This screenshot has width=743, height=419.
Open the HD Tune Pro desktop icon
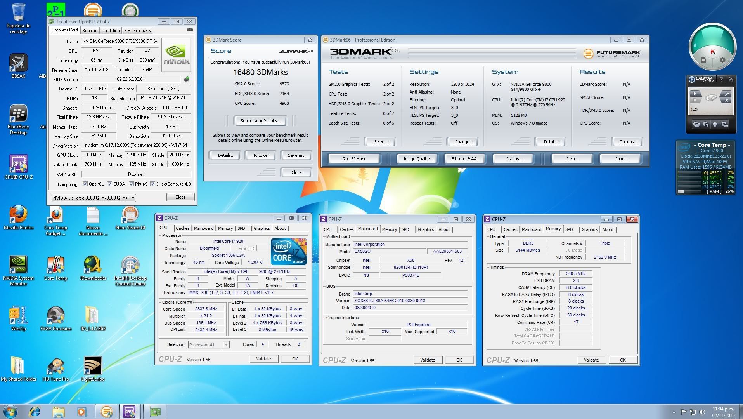[55, 369]
